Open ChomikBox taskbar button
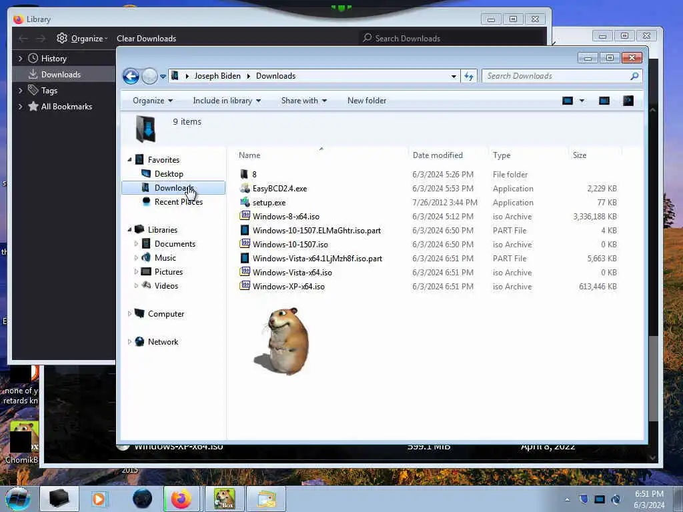The width and height of the screenshot is (683, 512). (224, 499)
